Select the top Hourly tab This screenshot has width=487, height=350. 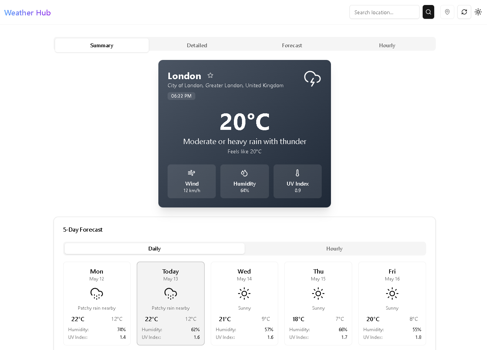coord(387,45)
